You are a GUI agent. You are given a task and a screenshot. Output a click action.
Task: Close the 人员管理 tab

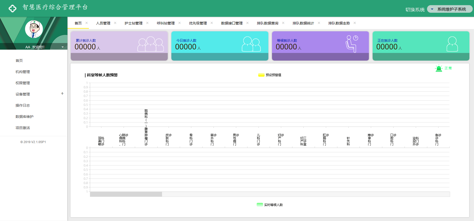(x=115, y=23)
